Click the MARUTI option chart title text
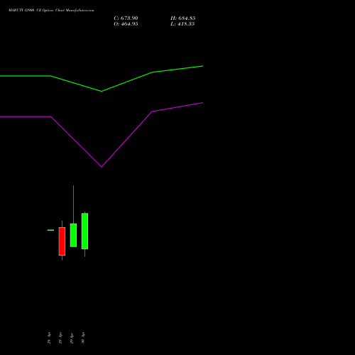Screen dimensions: 355x355 click(51, 11)
